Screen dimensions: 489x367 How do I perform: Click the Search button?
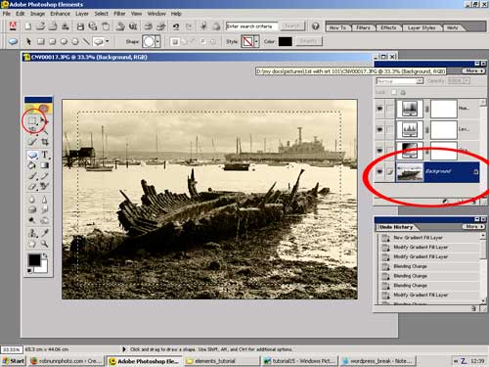292,26
